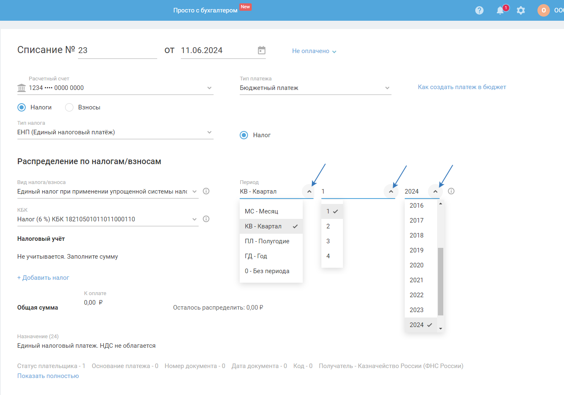Open Как создать платеж в бюджет link
Screen dimensions: 564x395
tap(462, 87)
